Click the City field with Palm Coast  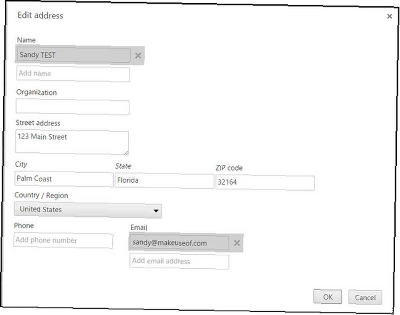click(x=64, y=179)
